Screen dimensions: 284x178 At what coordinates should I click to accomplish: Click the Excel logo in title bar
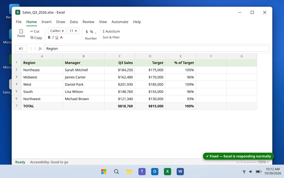click(17, 12)
